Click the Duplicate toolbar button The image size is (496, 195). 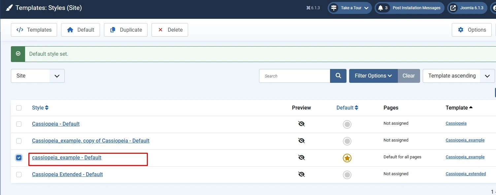click(x=126, y=30)
